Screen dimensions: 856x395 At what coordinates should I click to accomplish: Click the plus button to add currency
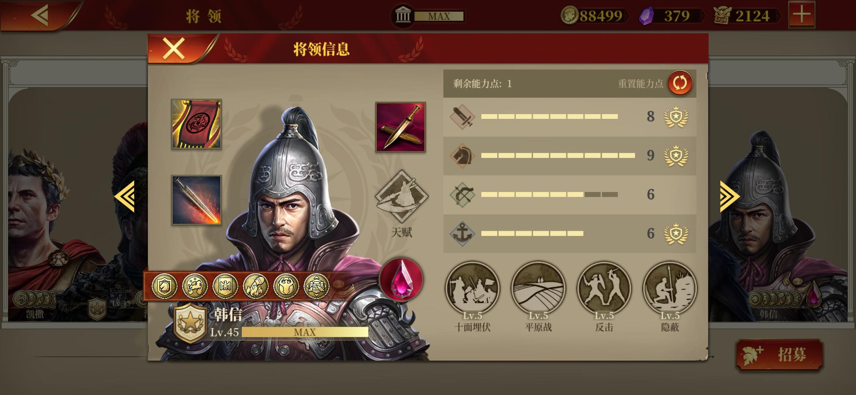tap(801, 15)
